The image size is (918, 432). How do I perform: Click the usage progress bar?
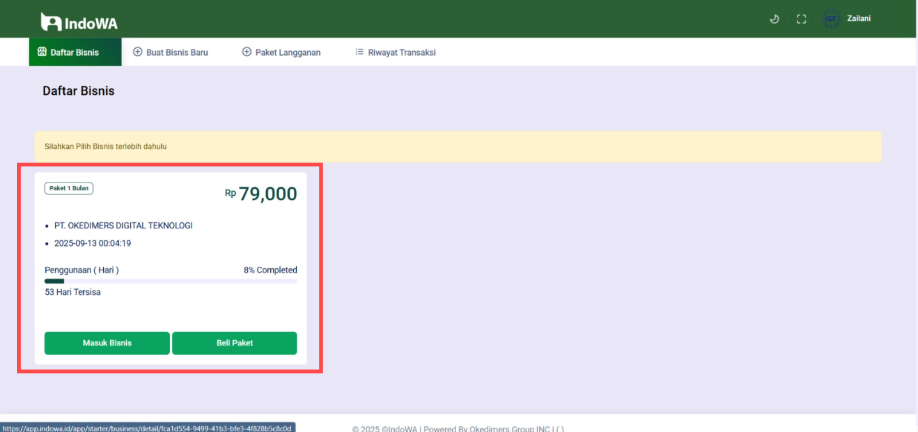(171, 281)
